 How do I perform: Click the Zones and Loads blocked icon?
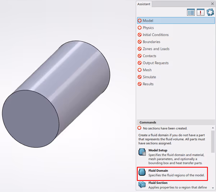tap(139, 49)
